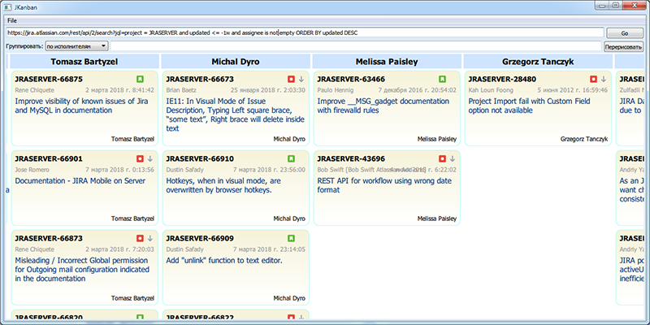
Task: Open 'Add "unlink" function to text editor' summary
Action: click(224, 260)
